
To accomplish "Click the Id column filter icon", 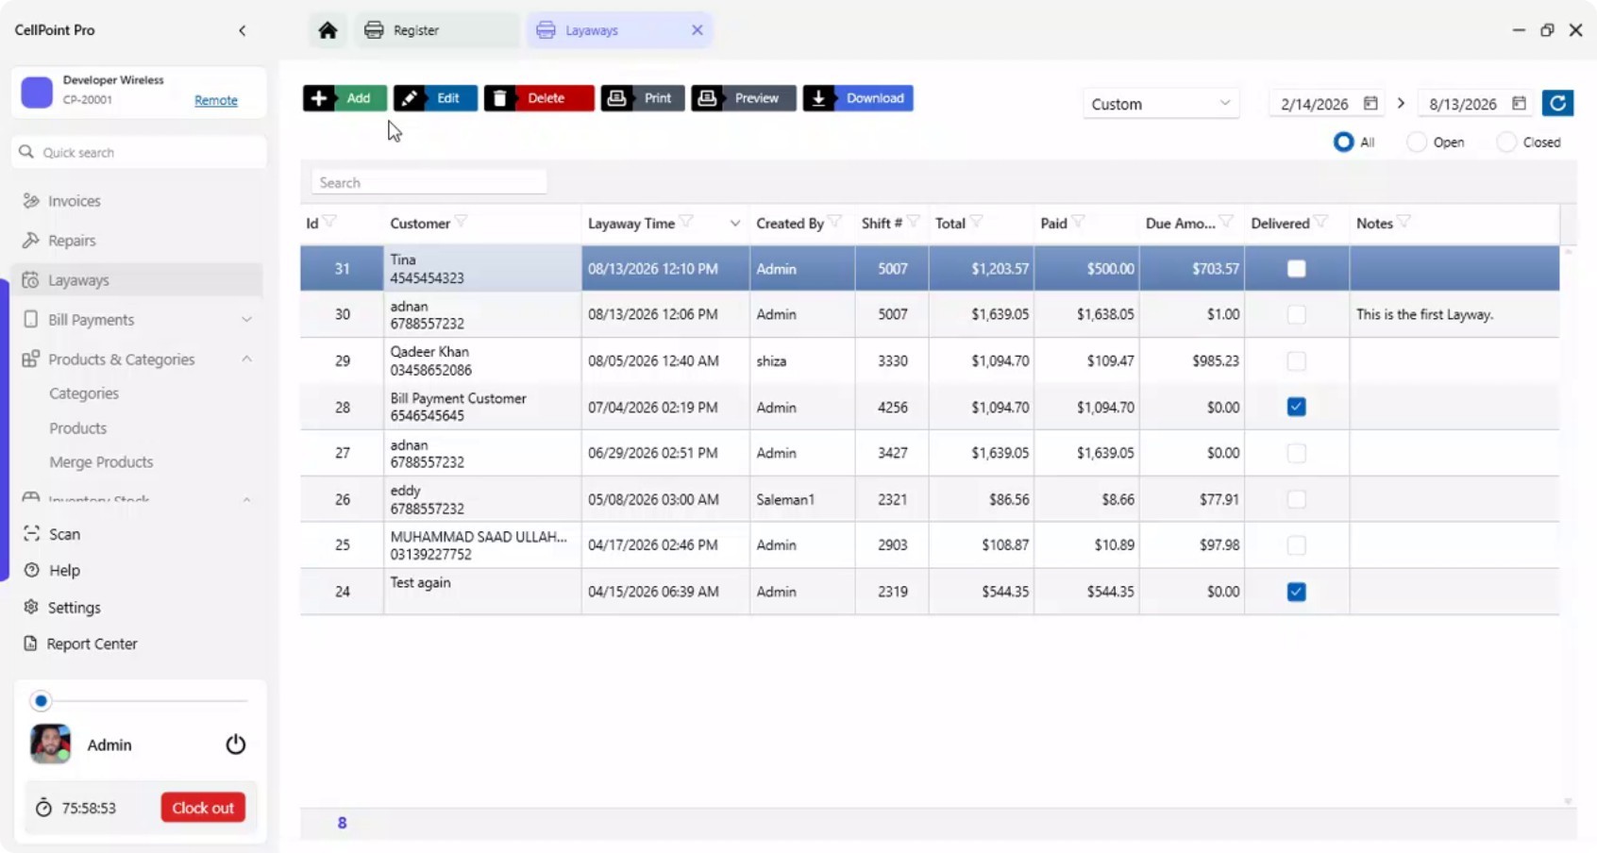I will [329, 222].
